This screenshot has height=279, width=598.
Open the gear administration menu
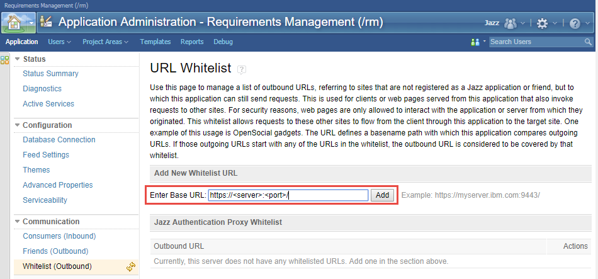coord(542,23)
